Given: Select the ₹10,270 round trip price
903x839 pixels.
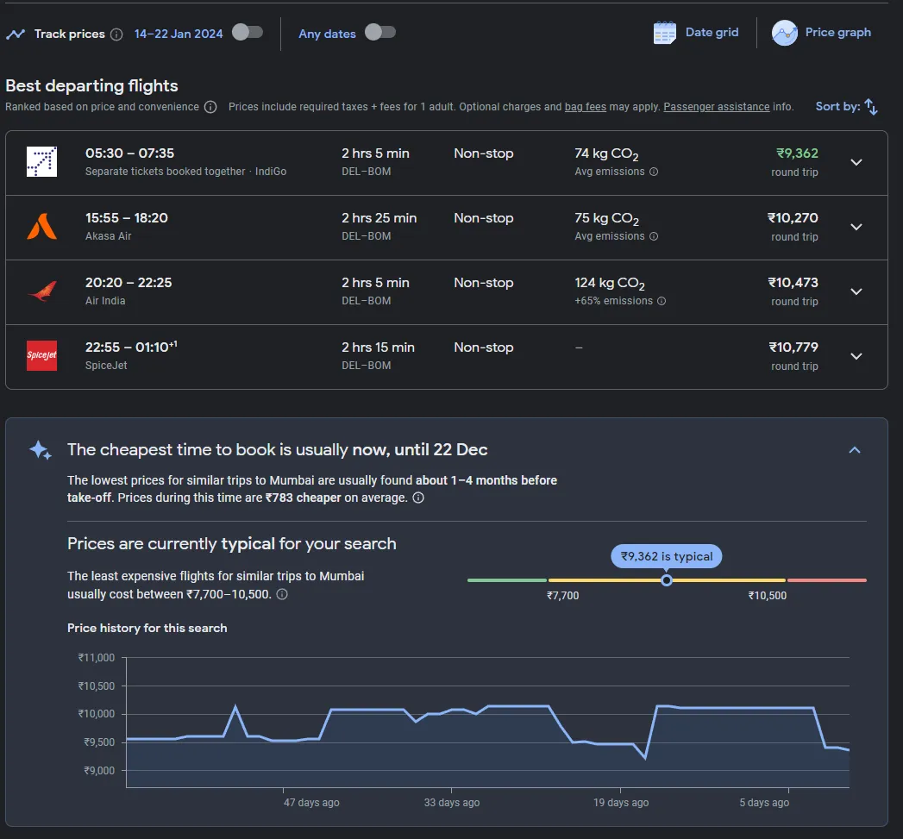Looking at the screenshot, I should [793, 217].
